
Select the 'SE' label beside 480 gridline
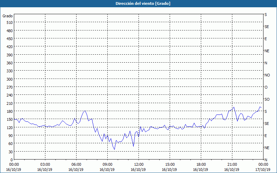point(267,27)
